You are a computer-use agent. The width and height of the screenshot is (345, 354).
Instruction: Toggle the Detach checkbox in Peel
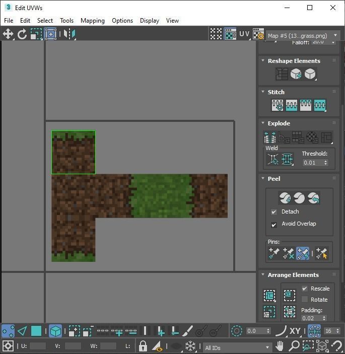(274, 212)
